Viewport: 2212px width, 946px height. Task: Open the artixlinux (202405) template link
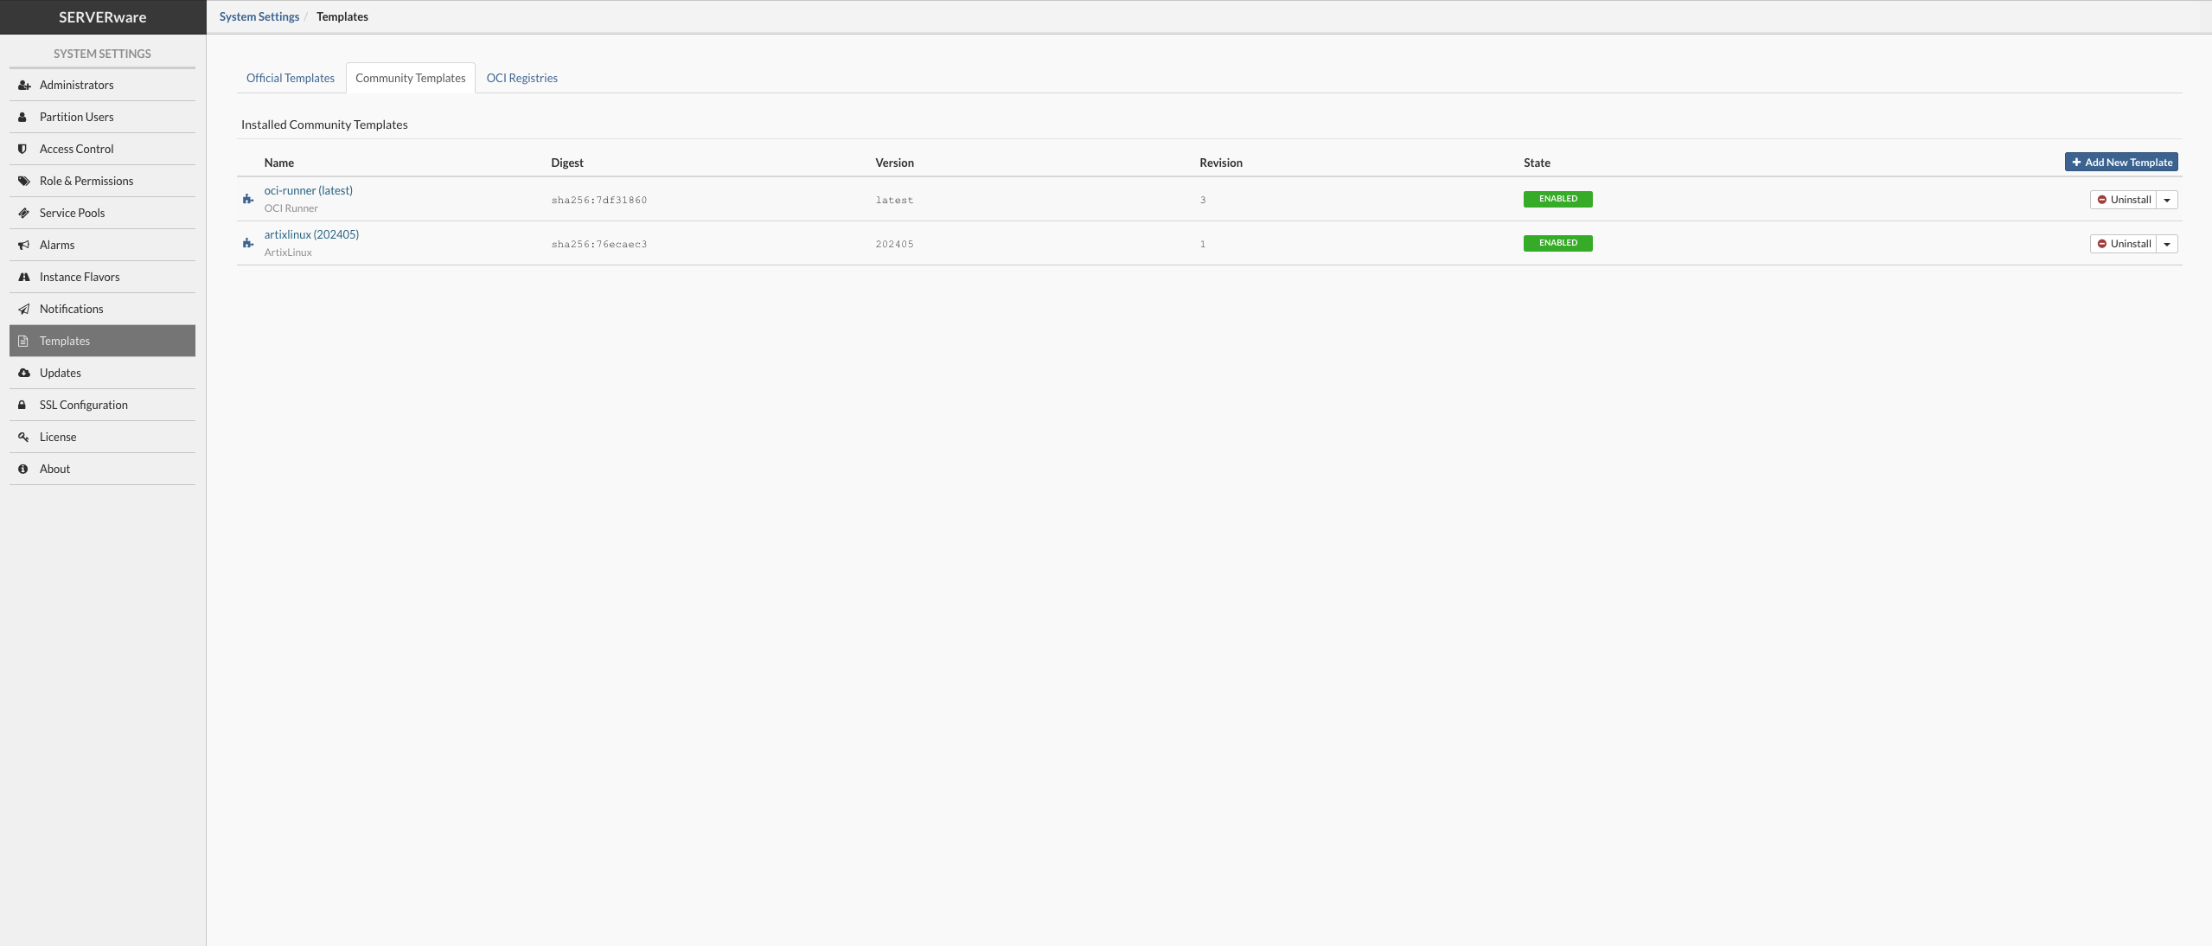point(311,234)
